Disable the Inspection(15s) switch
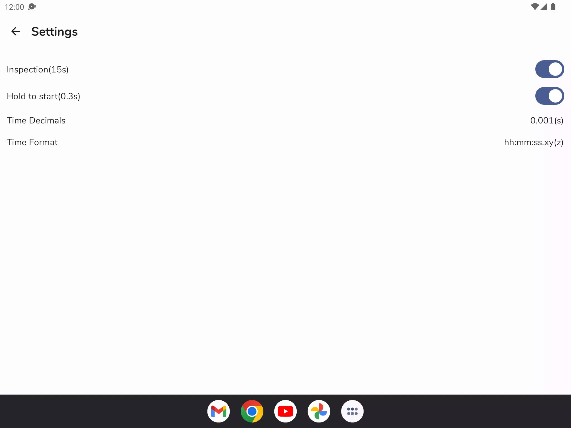Screen dimensions: 571x428 coord(550,69)
